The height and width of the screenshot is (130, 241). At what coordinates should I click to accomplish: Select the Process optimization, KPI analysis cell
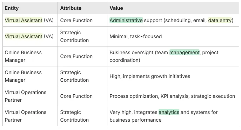click(x=173, y=96)
